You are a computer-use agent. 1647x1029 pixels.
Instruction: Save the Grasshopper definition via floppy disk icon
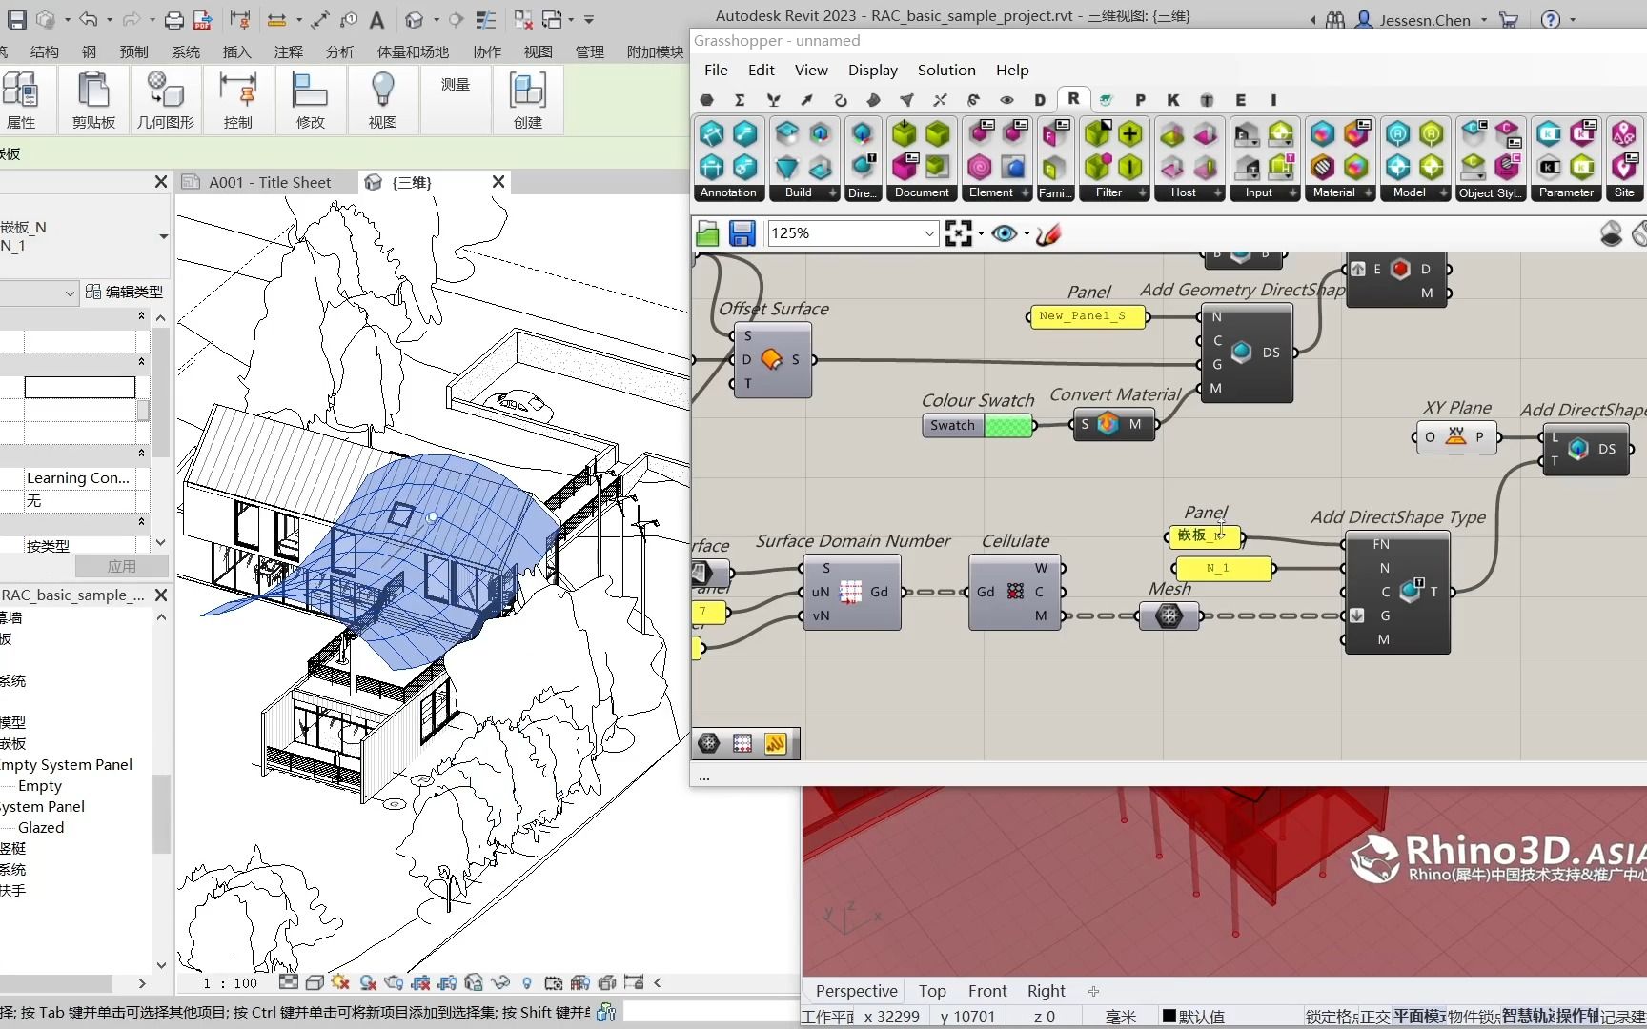point(742,232)
